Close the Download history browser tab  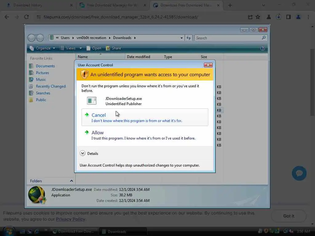(x=71, y=6)
